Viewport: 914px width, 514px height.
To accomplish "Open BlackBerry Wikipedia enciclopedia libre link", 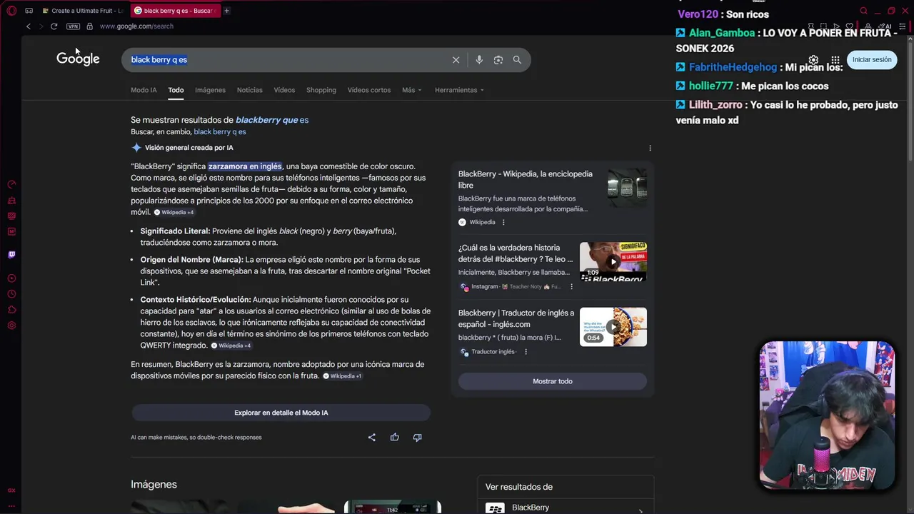I will pos(526,179).
